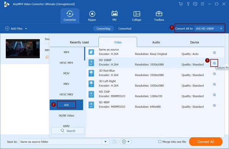Choose the Same as source profile row
Viewport: 229px width, 149px height.
[x=155, y=52]
